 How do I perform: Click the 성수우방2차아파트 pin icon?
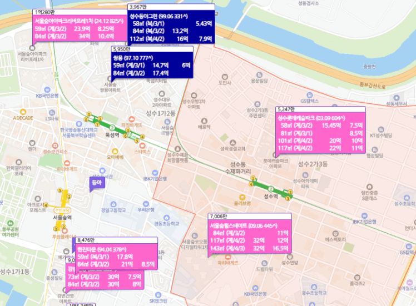194,96
